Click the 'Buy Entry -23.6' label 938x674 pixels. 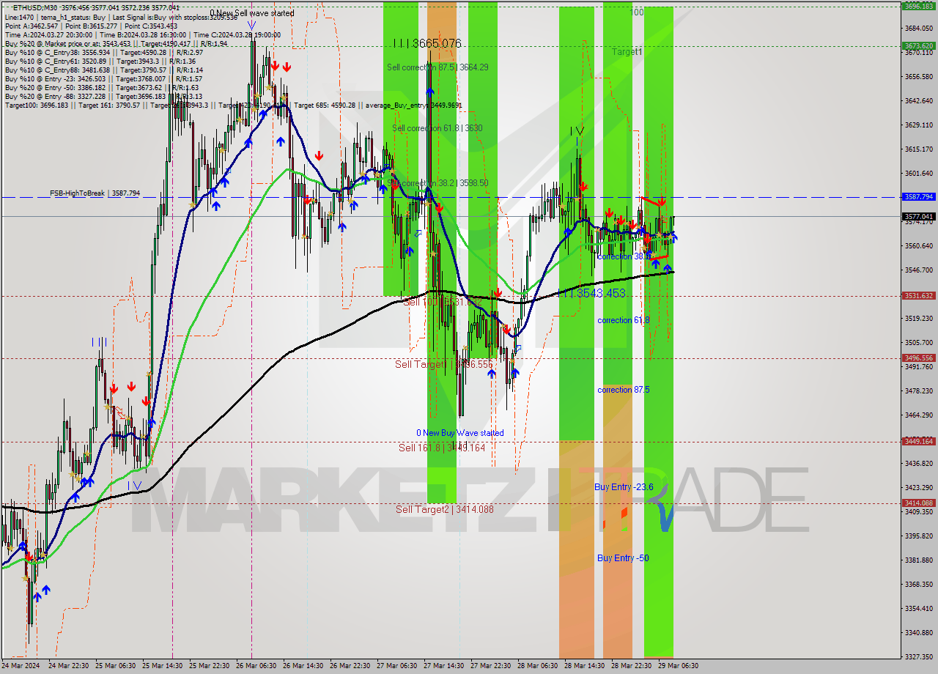[x=624, y=486]
